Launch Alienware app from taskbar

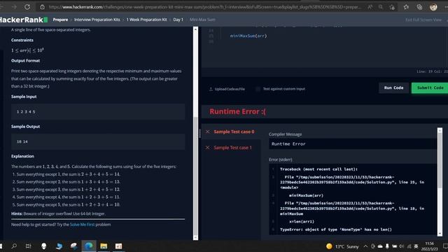point(43,246)
